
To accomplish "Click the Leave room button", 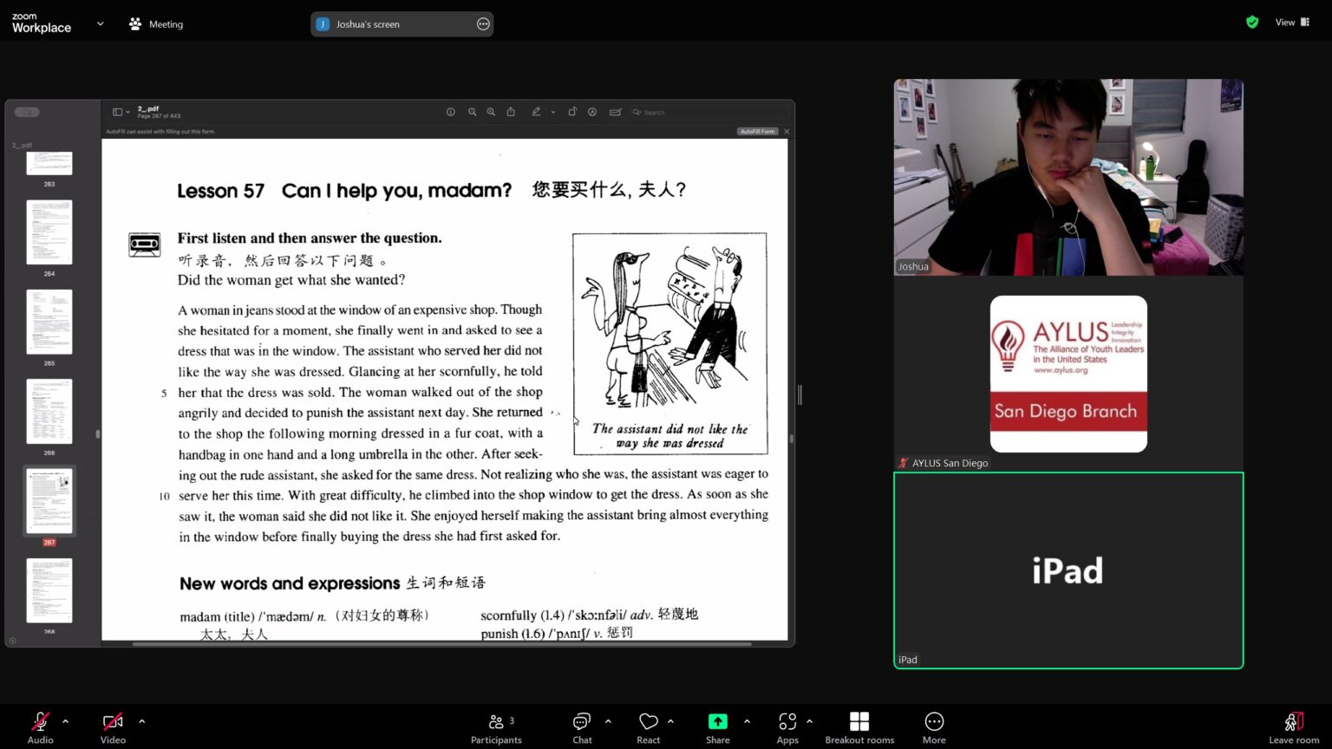I will (1294, 727).
